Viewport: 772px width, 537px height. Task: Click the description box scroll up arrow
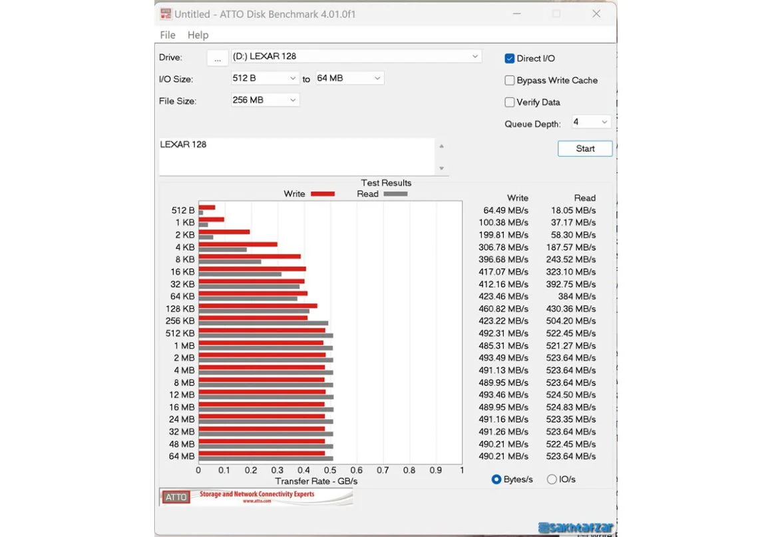(442, 146)
